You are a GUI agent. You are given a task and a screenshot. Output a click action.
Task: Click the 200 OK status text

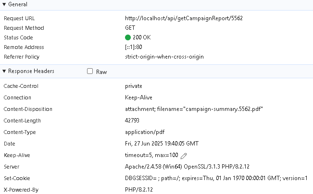click(142, 37)
